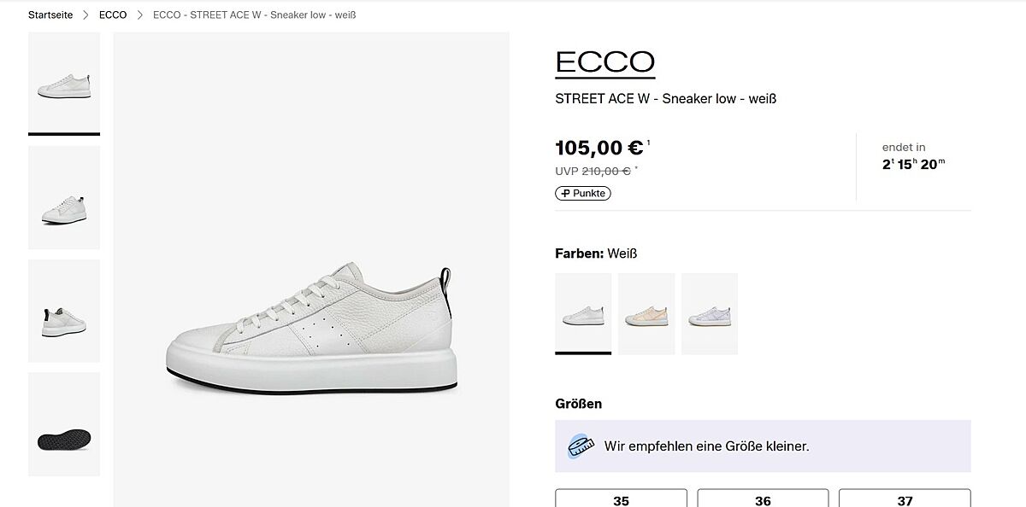Select the first side-view shoe thumbnail
The image size is (1026, 507).
pos(64,83)
